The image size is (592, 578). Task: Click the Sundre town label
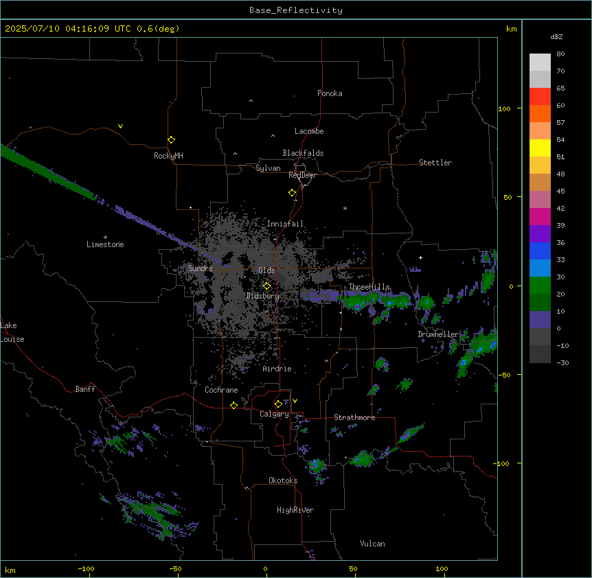(201, 268)
